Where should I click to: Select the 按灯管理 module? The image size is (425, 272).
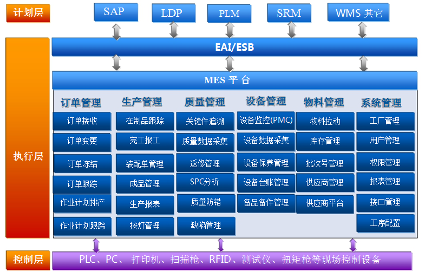tap(145, 226)
